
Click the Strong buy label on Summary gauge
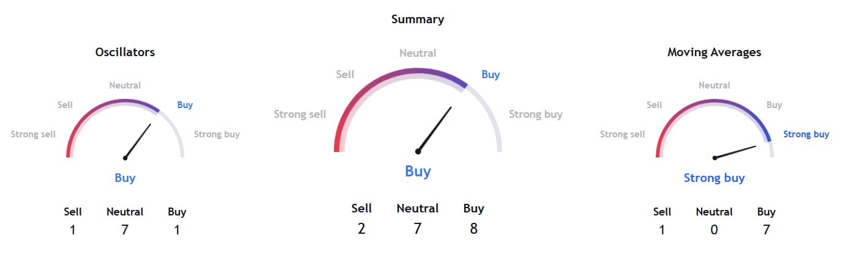pyautogui.click(x=535, y=114)
